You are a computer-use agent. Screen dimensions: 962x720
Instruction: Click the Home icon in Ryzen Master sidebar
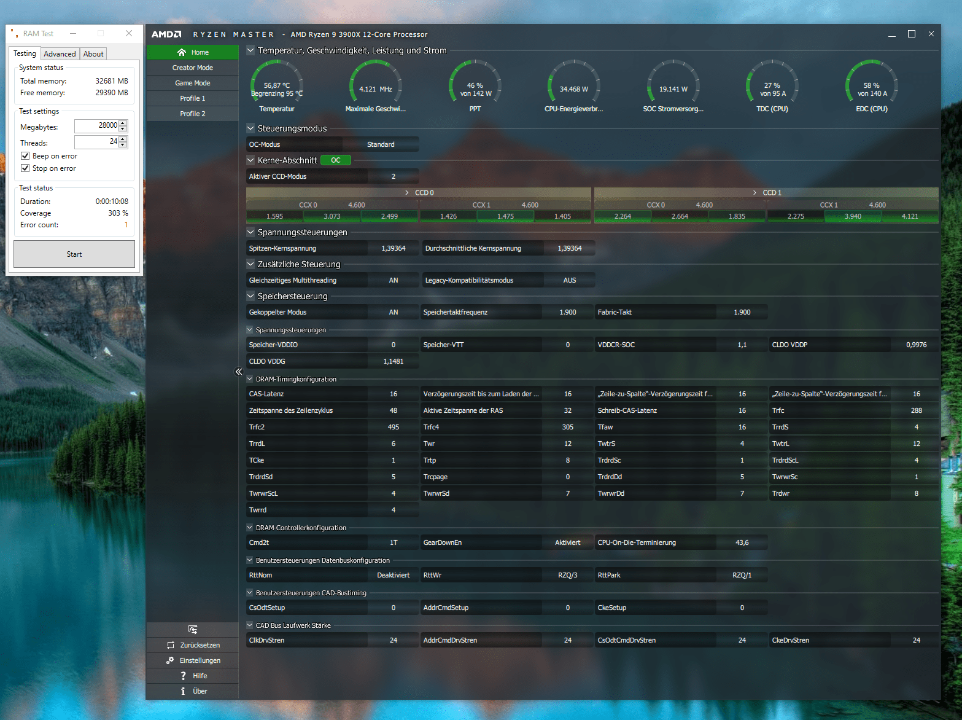(182, 52)
